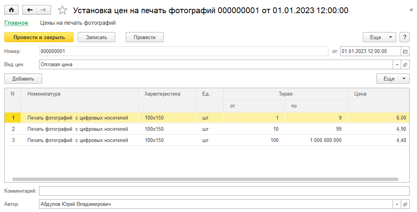Open help with the question mark button

pyautogui.click(x=405, y=37)
